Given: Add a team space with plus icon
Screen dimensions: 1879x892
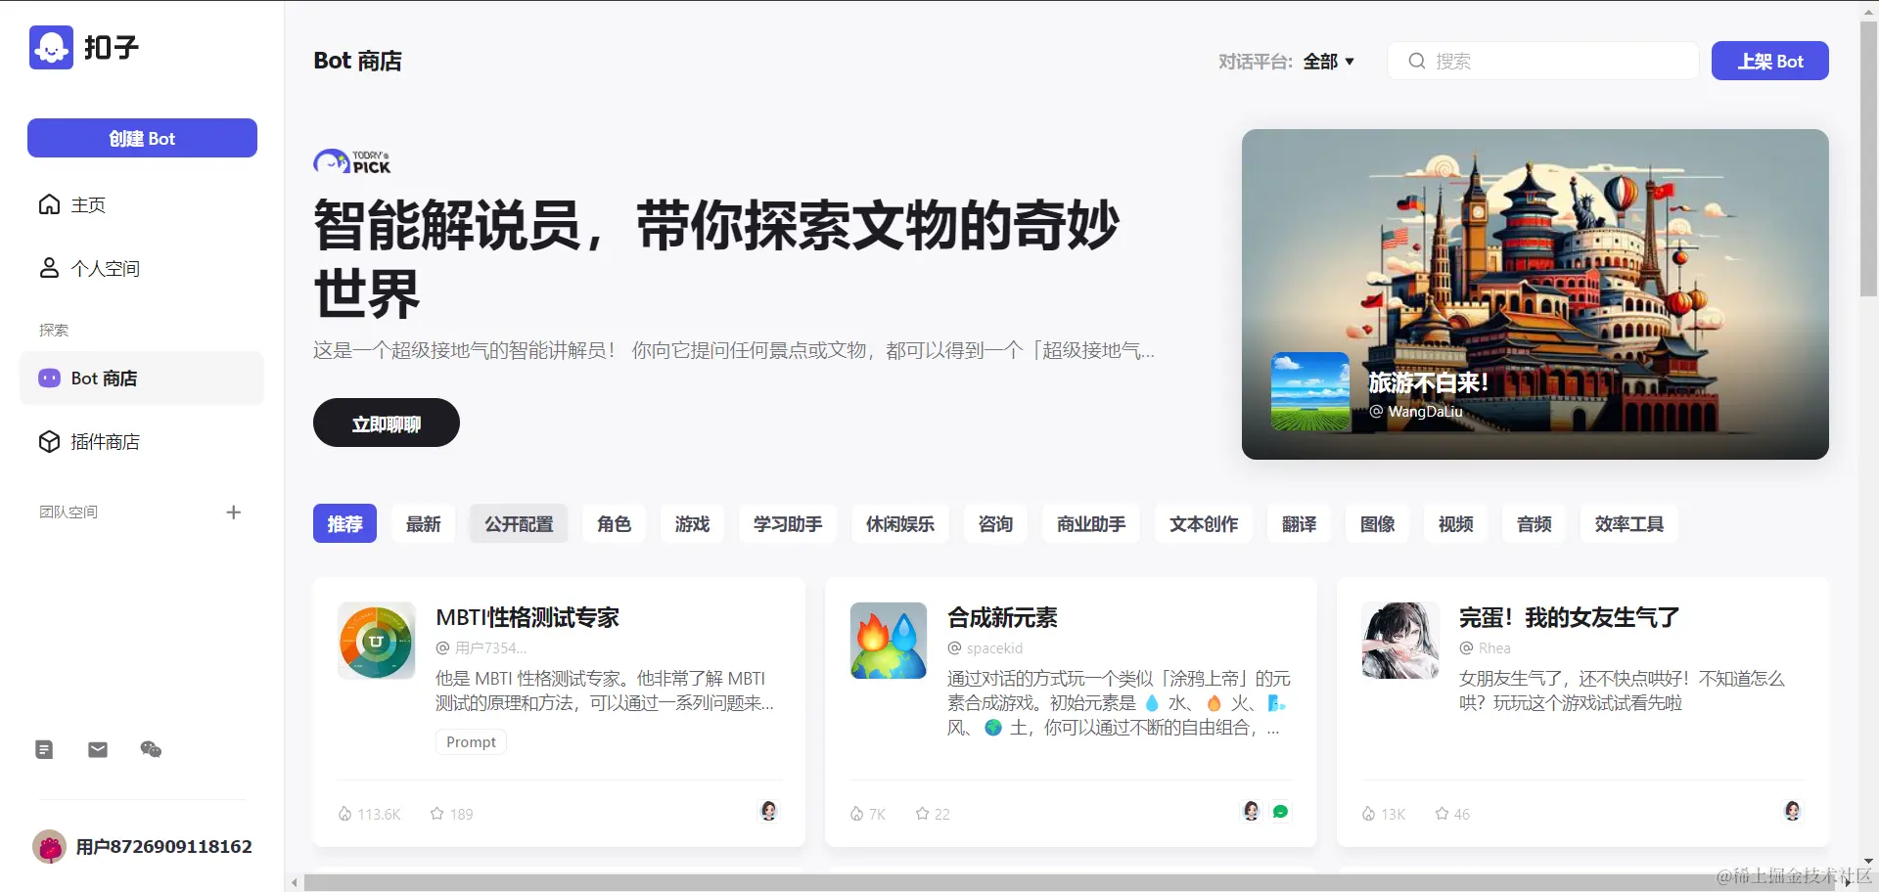Looking at the screenshot, I should coord(233,513).
